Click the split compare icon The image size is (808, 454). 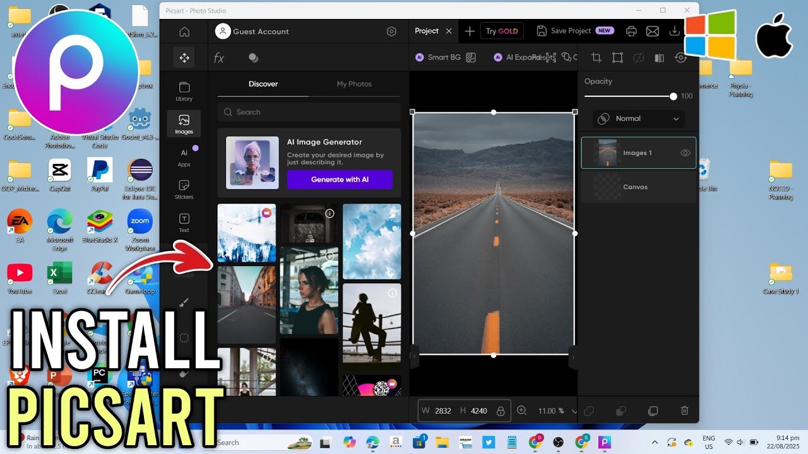tap(659, 58)
